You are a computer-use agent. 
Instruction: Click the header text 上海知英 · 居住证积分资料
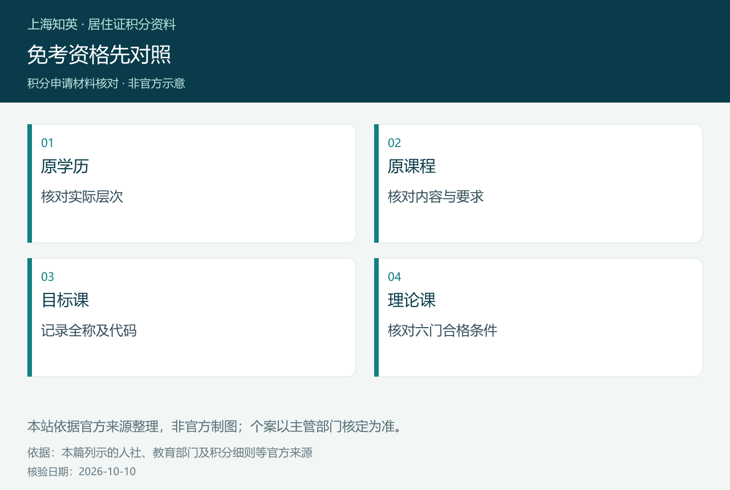click(102, 24)
